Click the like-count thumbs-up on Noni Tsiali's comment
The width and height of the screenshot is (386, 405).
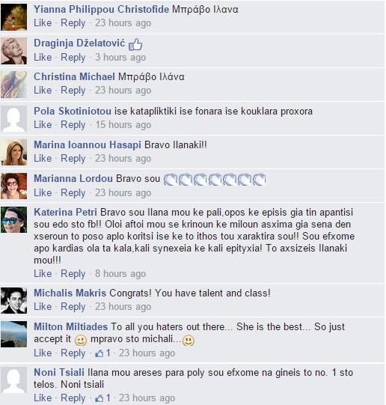point(99,398)
